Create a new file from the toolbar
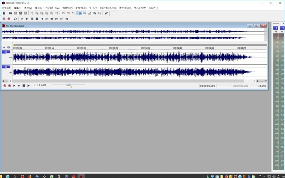 point(4,13)
